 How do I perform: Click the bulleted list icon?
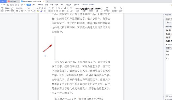pyautogui.click(x=49, y=8)
